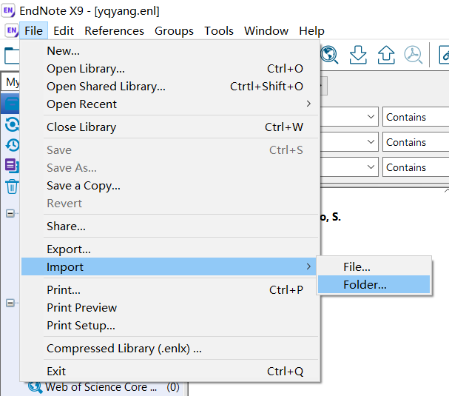The width and height of the screenshot is (449, 396).
Task: Select Print Preview entry
Action: click(x=170, y=308)
